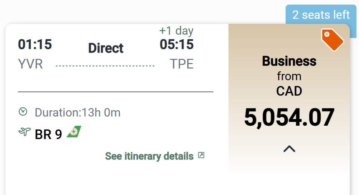This screenshot has width=359, height=195.
Task: Collapse the Business fare chevron
Action: (289, 148)
